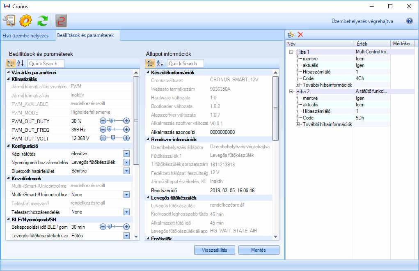The width and height of the screenshot is (419, 271).
Task: Collapse the Konfiguráció category
Action: tap(8, 146)
